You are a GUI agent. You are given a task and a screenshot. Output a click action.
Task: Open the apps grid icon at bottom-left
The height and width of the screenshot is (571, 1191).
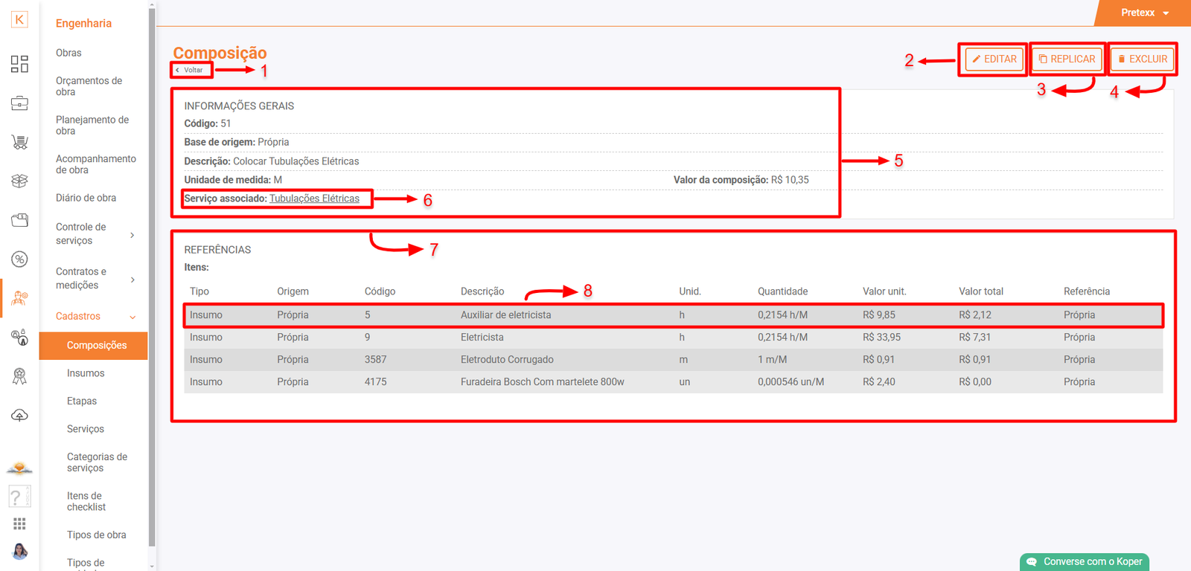tap(19, 524)
